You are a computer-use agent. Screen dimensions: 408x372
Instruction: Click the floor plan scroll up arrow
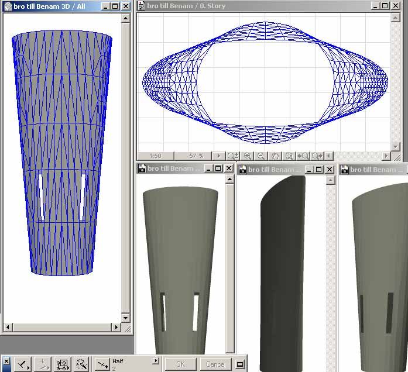[395, 18]
